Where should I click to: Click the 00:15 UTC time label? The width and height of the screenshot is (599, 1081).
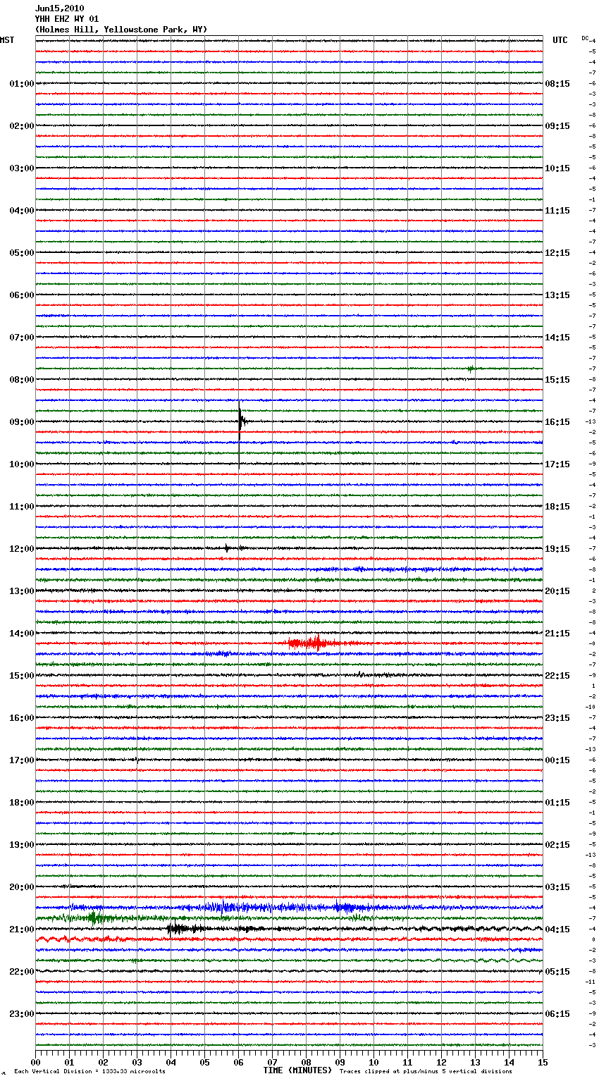point(557,760)
